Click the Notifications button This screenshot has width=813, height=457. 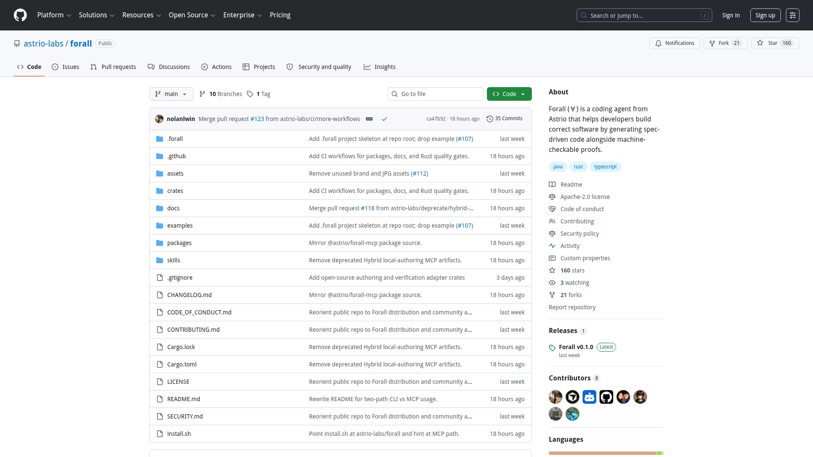(675, 43)
